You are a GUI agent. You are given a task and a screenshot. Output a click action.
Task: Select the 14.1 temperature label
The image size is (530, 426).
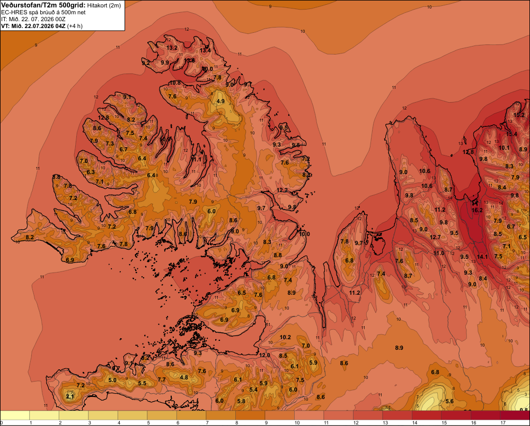pos(482,257)
